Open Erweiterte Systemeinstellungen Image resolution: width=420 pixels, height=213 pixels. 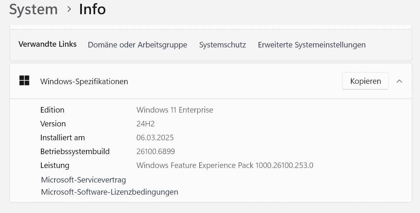coord(312,45)
